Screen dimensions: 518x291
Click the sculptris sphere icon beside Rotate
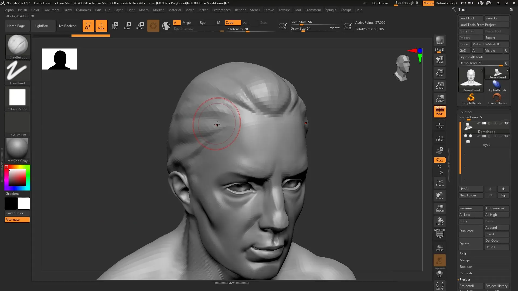tap(153, 26)
